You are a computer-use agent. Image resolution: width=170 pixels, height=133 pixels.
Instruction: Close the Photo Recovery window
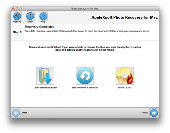13,9
